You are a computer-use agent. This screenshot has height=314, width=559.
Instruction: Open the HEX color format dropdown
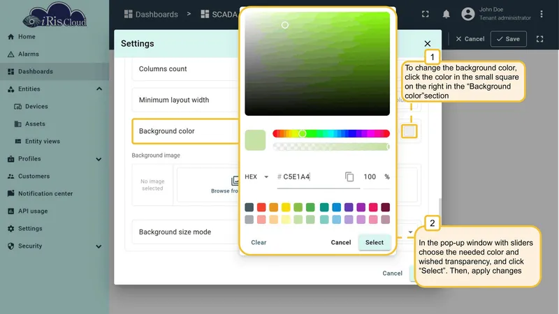[x=256, y=177]
